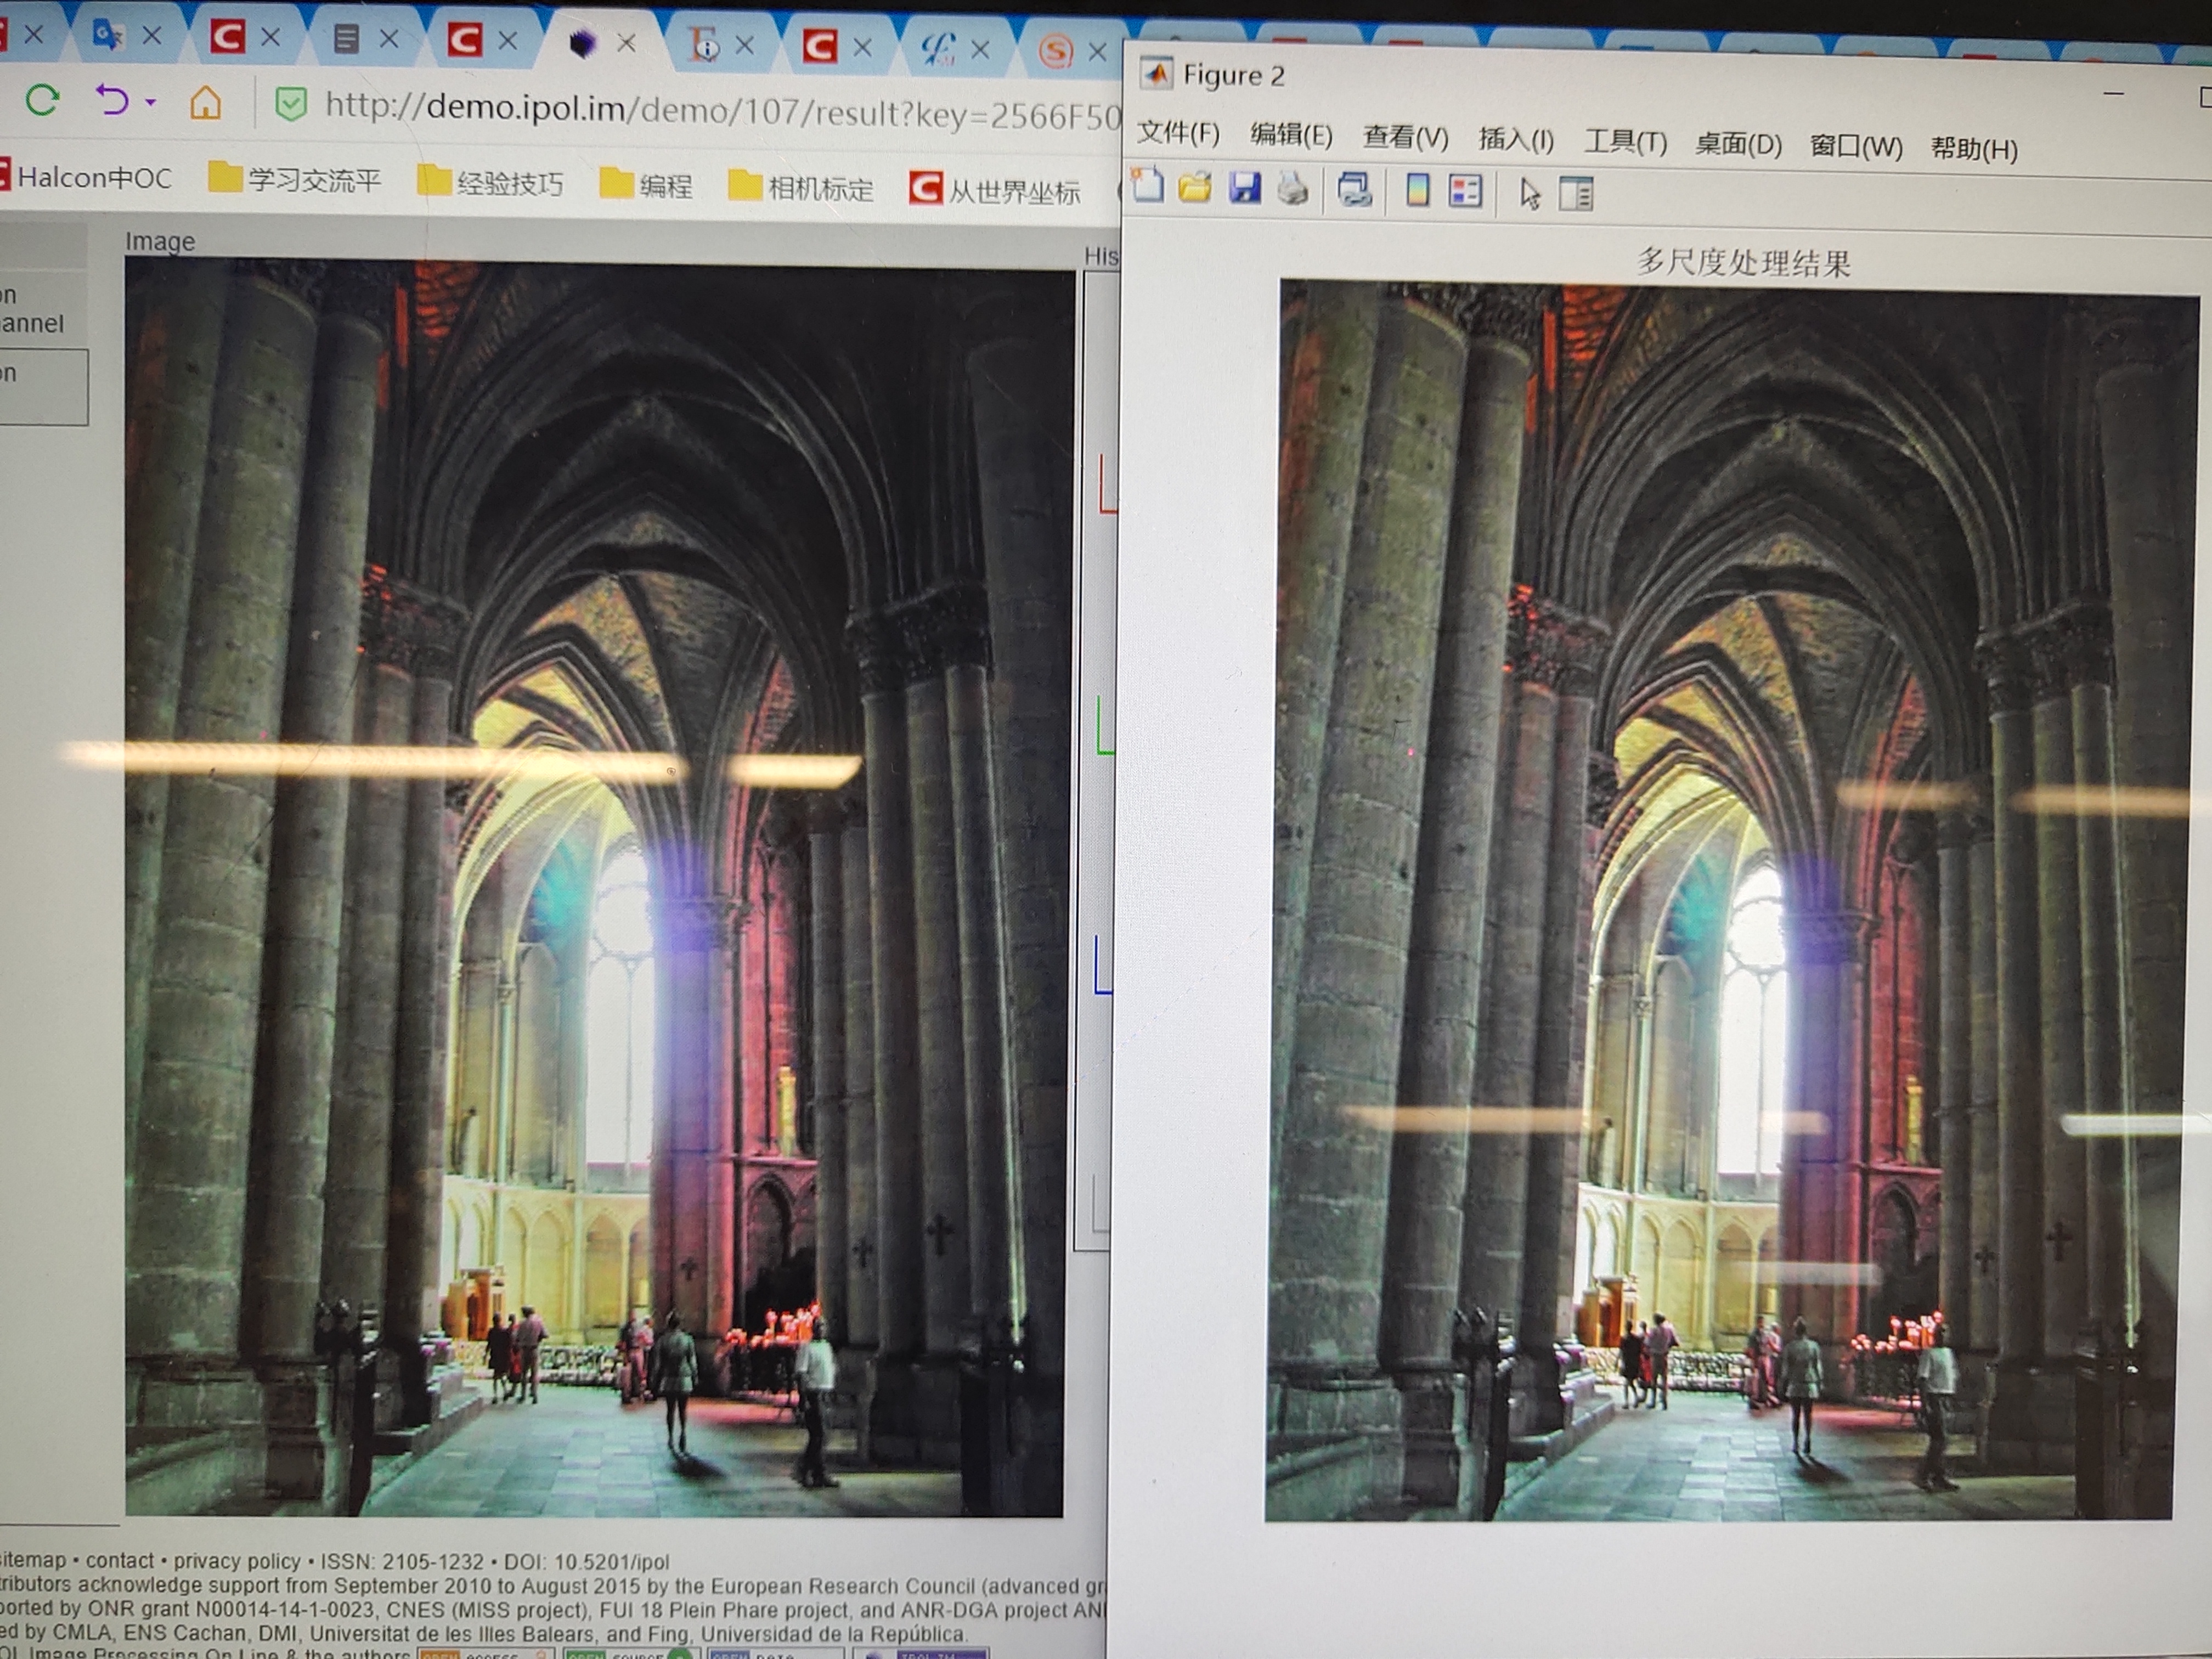
Task: Print the figure using printer icon
Action: click(1292, 189)
